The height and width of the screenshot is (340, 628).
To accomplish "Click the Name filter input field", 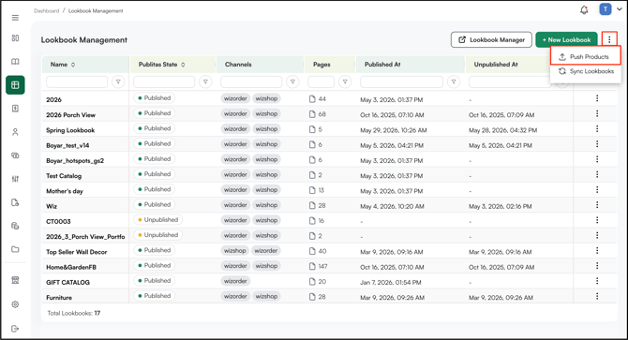I will pos(77,82).
